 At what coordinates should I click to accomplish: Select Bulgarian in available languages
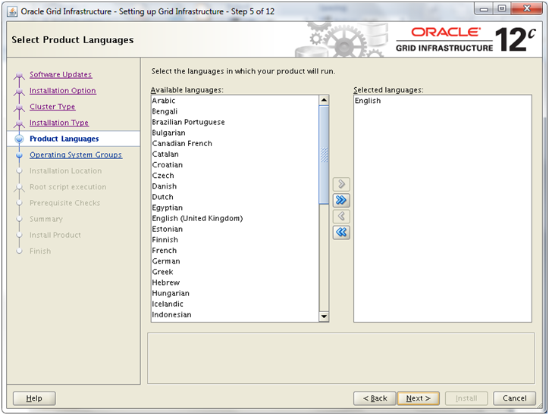235,133
